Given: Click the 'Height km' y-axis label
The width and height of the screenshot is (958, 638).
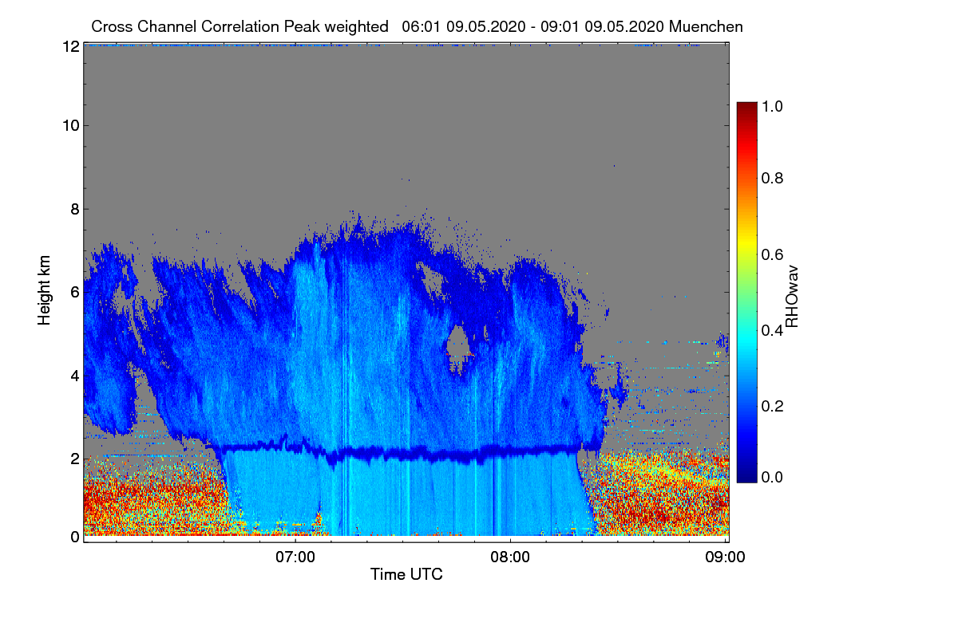Looking at the screenshot, I should (45, 291).
